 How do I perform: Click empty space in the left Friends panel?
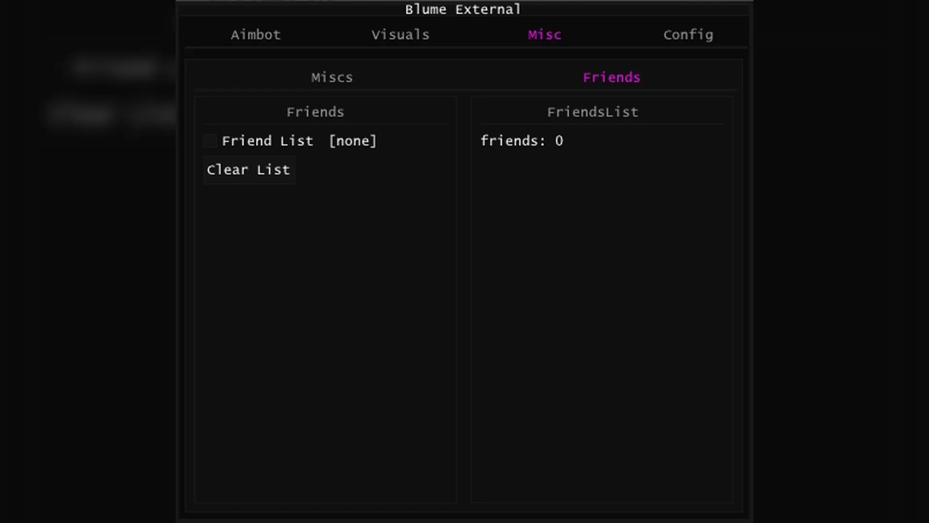tap(325, 339)
